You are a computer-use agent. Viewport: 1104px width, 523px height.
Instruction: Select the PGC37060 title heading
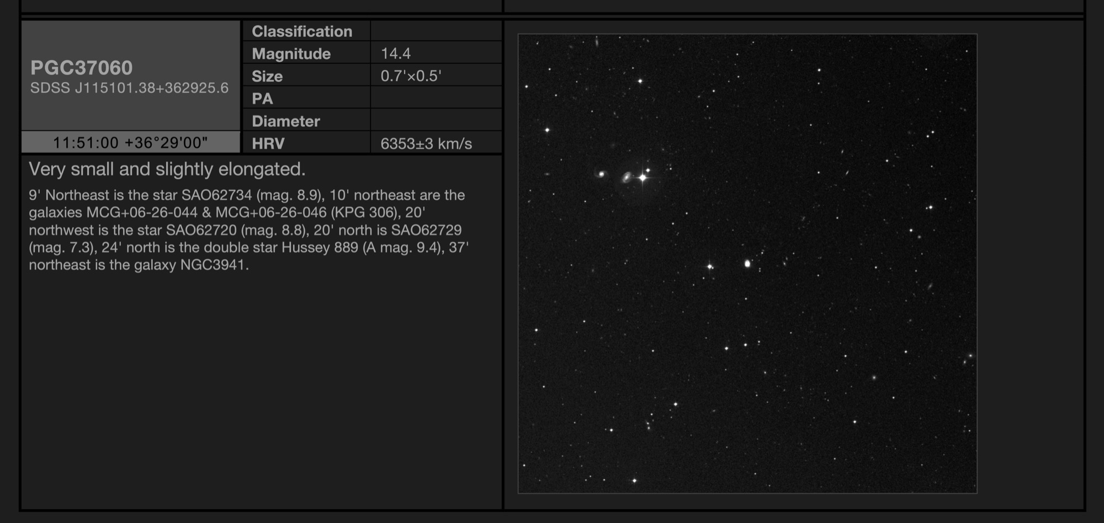point(82,68)
